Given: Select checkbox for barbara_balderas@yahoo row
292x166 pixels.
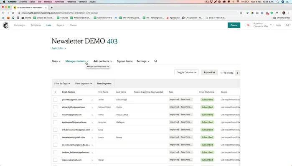Looking at the screenshot, I should 55,152.
